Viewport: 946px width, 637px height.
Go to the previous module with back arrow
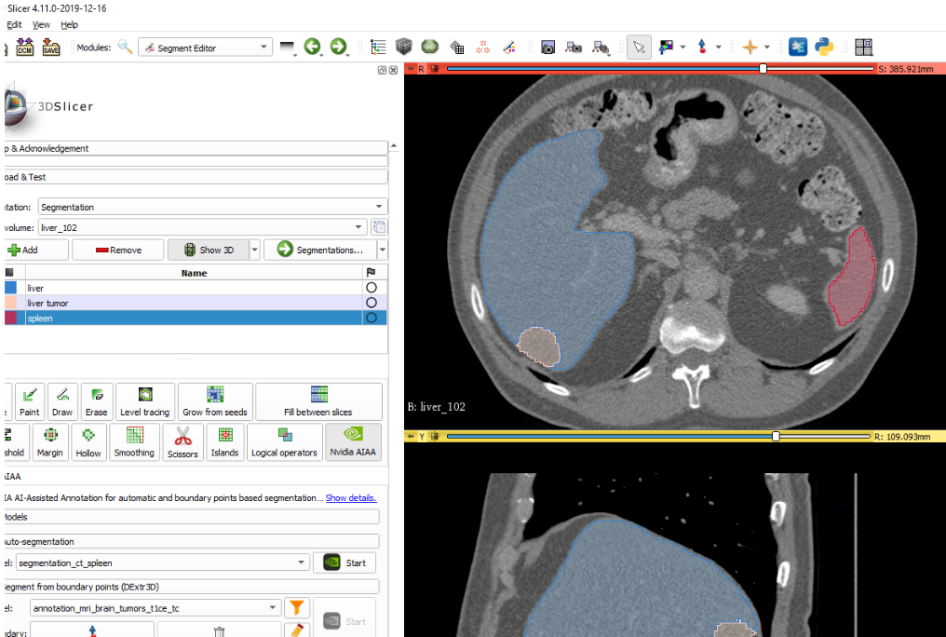tap(312, 47)
